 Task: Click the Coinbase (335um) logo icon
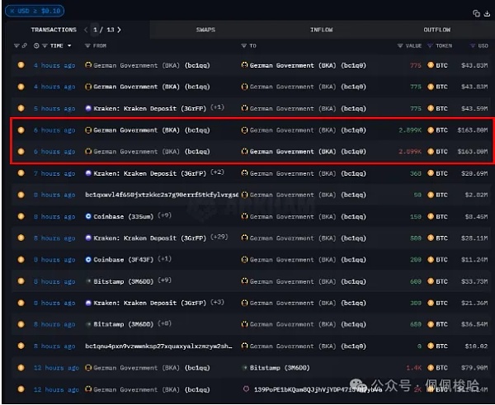click(88, 216)
